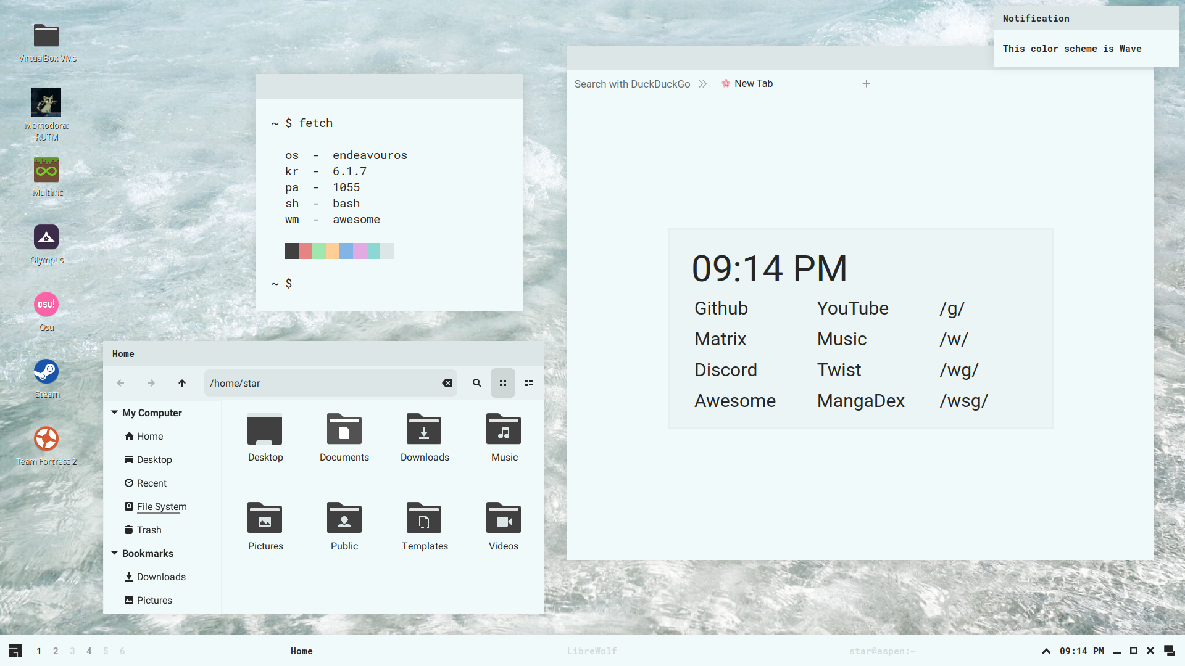Click workspace number 3 in taskbar
Image resolution: width=1185 pixels, height=666 pixels.
72,651
